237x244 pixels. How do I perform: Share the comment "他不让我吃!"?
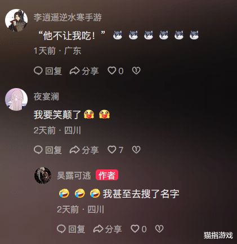(x=84, y=71)
